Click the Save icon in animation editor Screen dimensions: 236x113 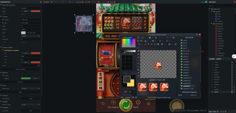pyautogui.click(x=150, y=37)
